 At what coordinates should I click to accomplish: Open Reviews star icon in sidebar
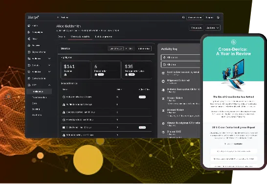tap(29, 46)
